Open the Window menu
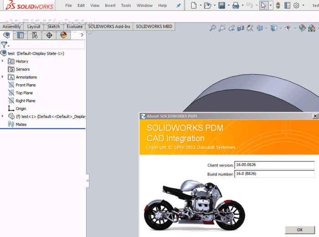Image resolution: width=319 pixels, height=237 pixels. [144, 5]
